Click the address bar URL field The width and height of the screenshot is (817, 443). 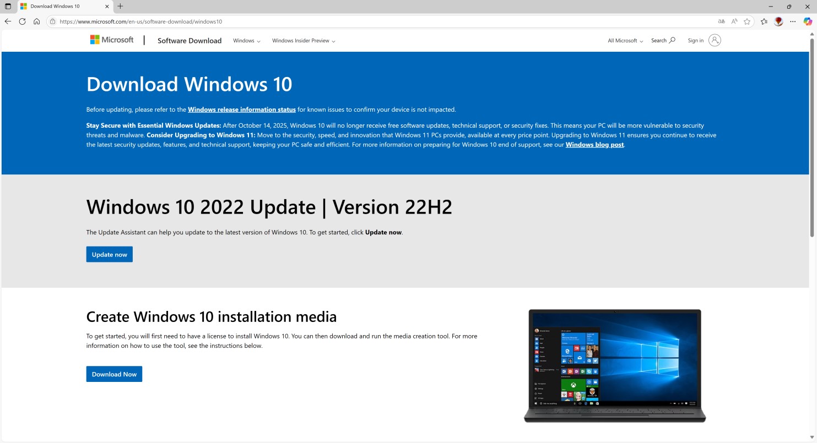pyautogui.click(x=386, y=21)
